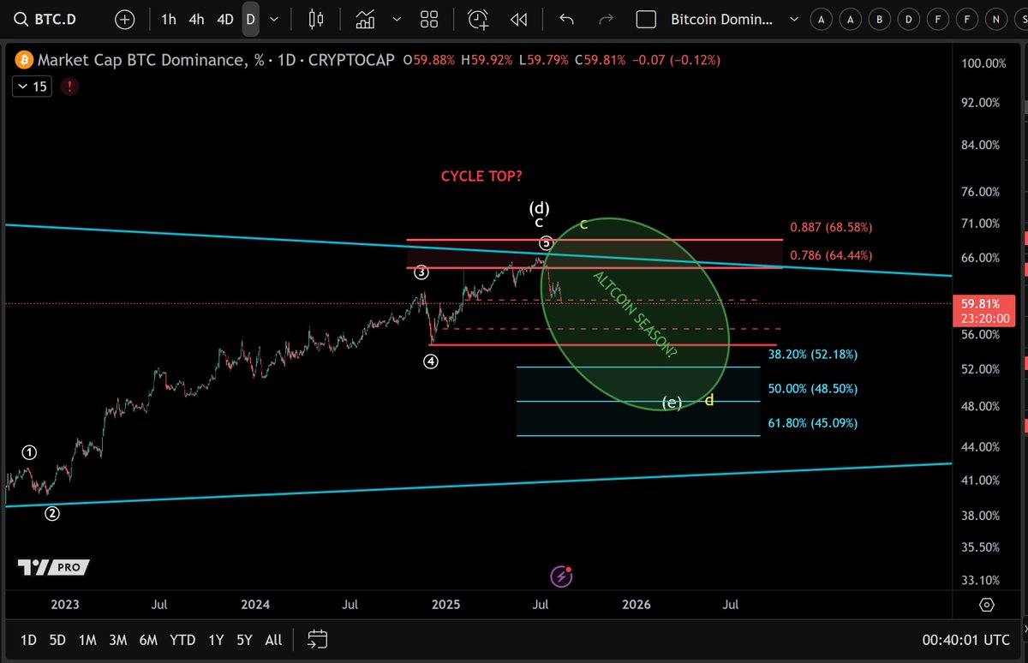1028x663 pixels.
Task: Select the (d) wave label
Action: click(x=539, y=207)
